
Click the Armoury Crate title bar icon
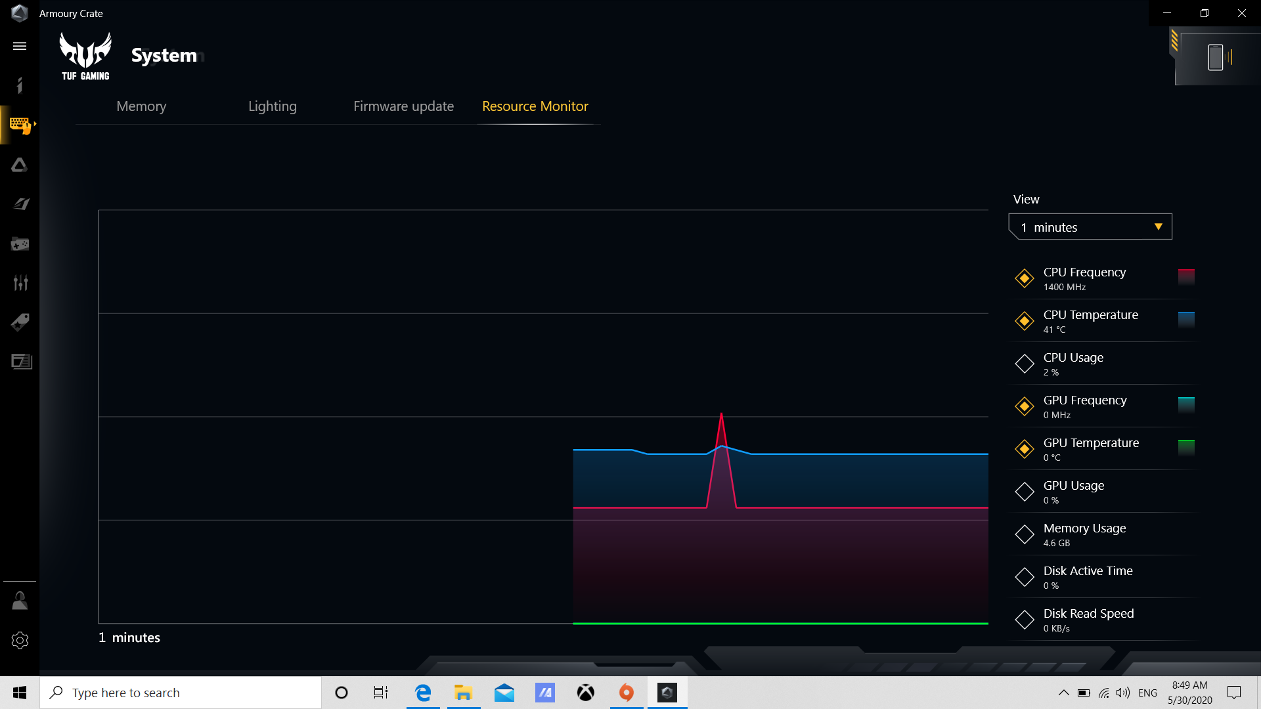click(x=20, y=13)
